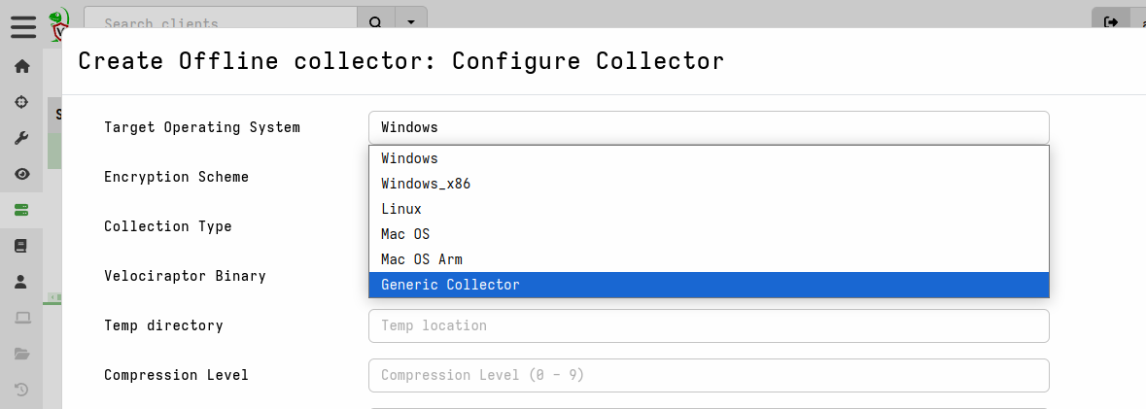1146x409 pixels.
Task: Expand the Target Operating System dropdown
Action: point(709,127)
